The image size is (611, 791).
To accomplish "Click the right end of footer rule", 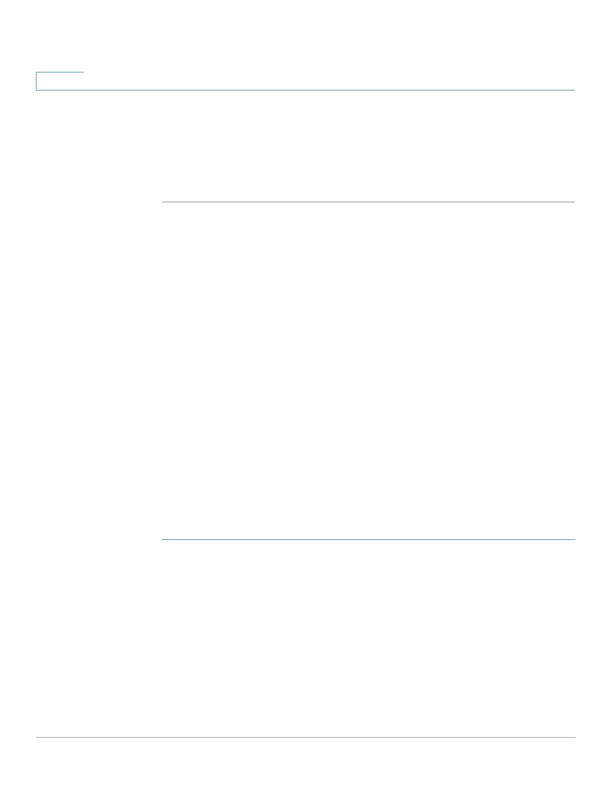I will (x=573, y=737).
